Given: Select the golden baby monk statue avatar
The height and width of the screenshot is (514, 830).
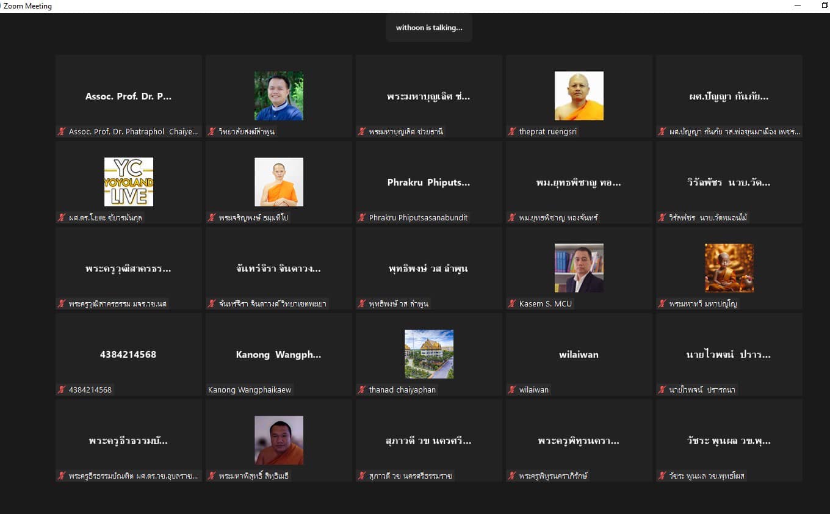Looking at the screenshot, I should [x=729, y=268].
